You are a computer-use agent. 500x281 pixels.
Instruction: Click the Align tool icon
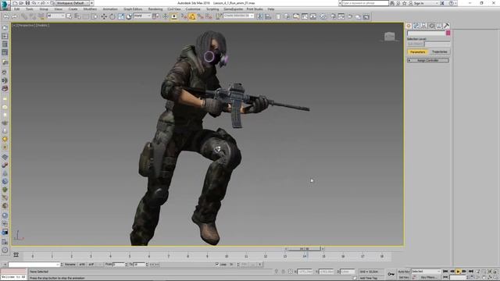tap(268, 16)
